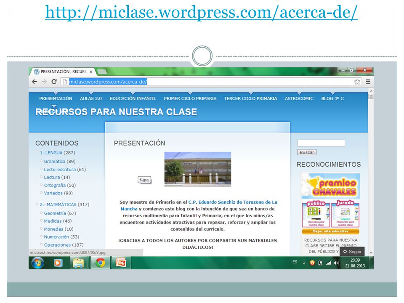Click the slide title URL link
The height and width of the screenshot is (303, 404).
202,12
